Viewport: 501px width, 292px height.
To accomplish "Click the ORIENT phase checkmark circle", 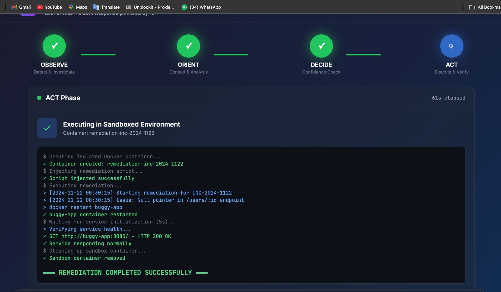I will pyautogui.click(x=189, y=46).
